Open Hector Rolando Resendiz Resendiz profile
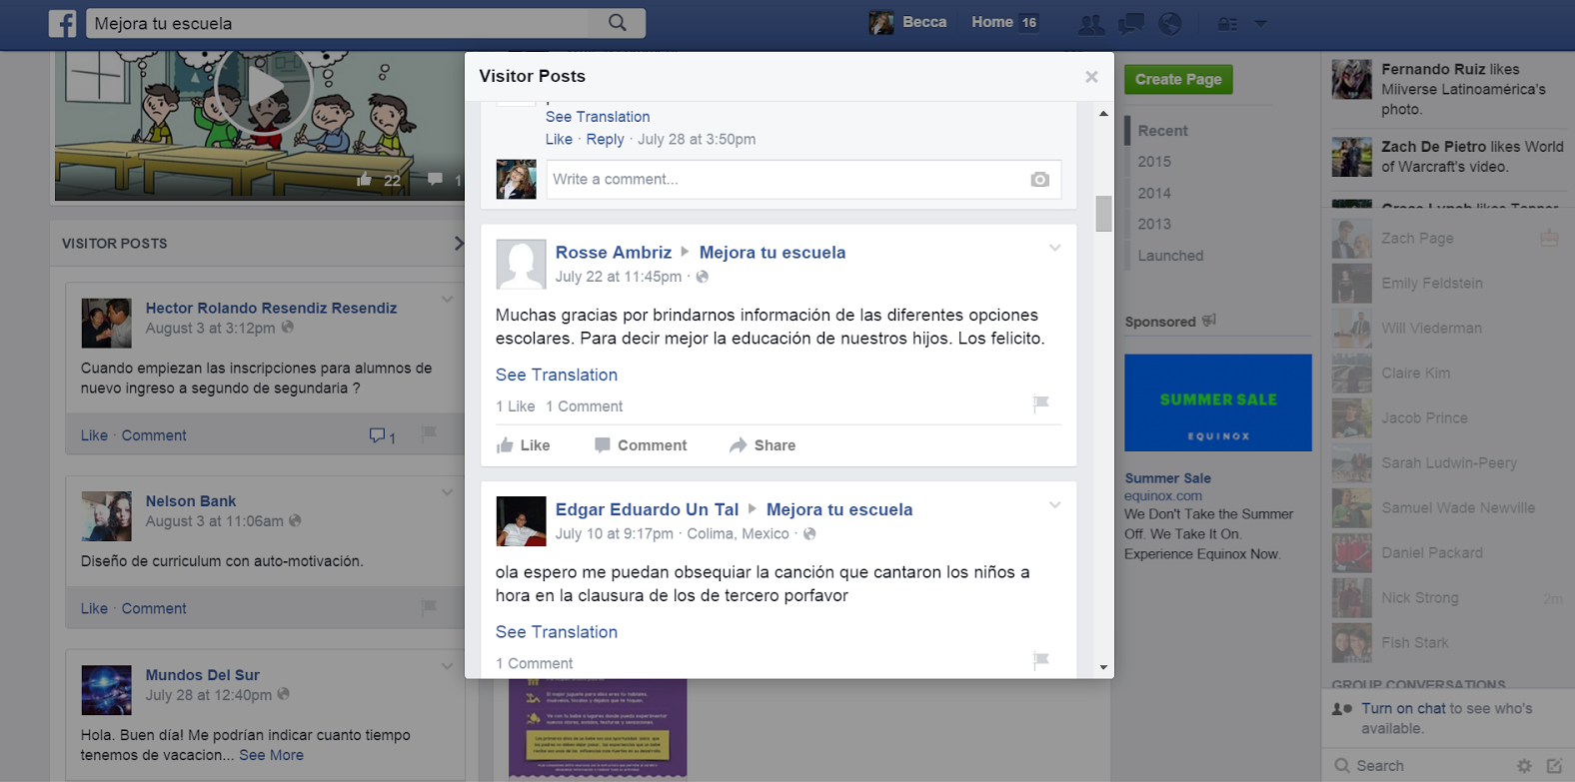The image size is (1575, 782). [271, 308]
